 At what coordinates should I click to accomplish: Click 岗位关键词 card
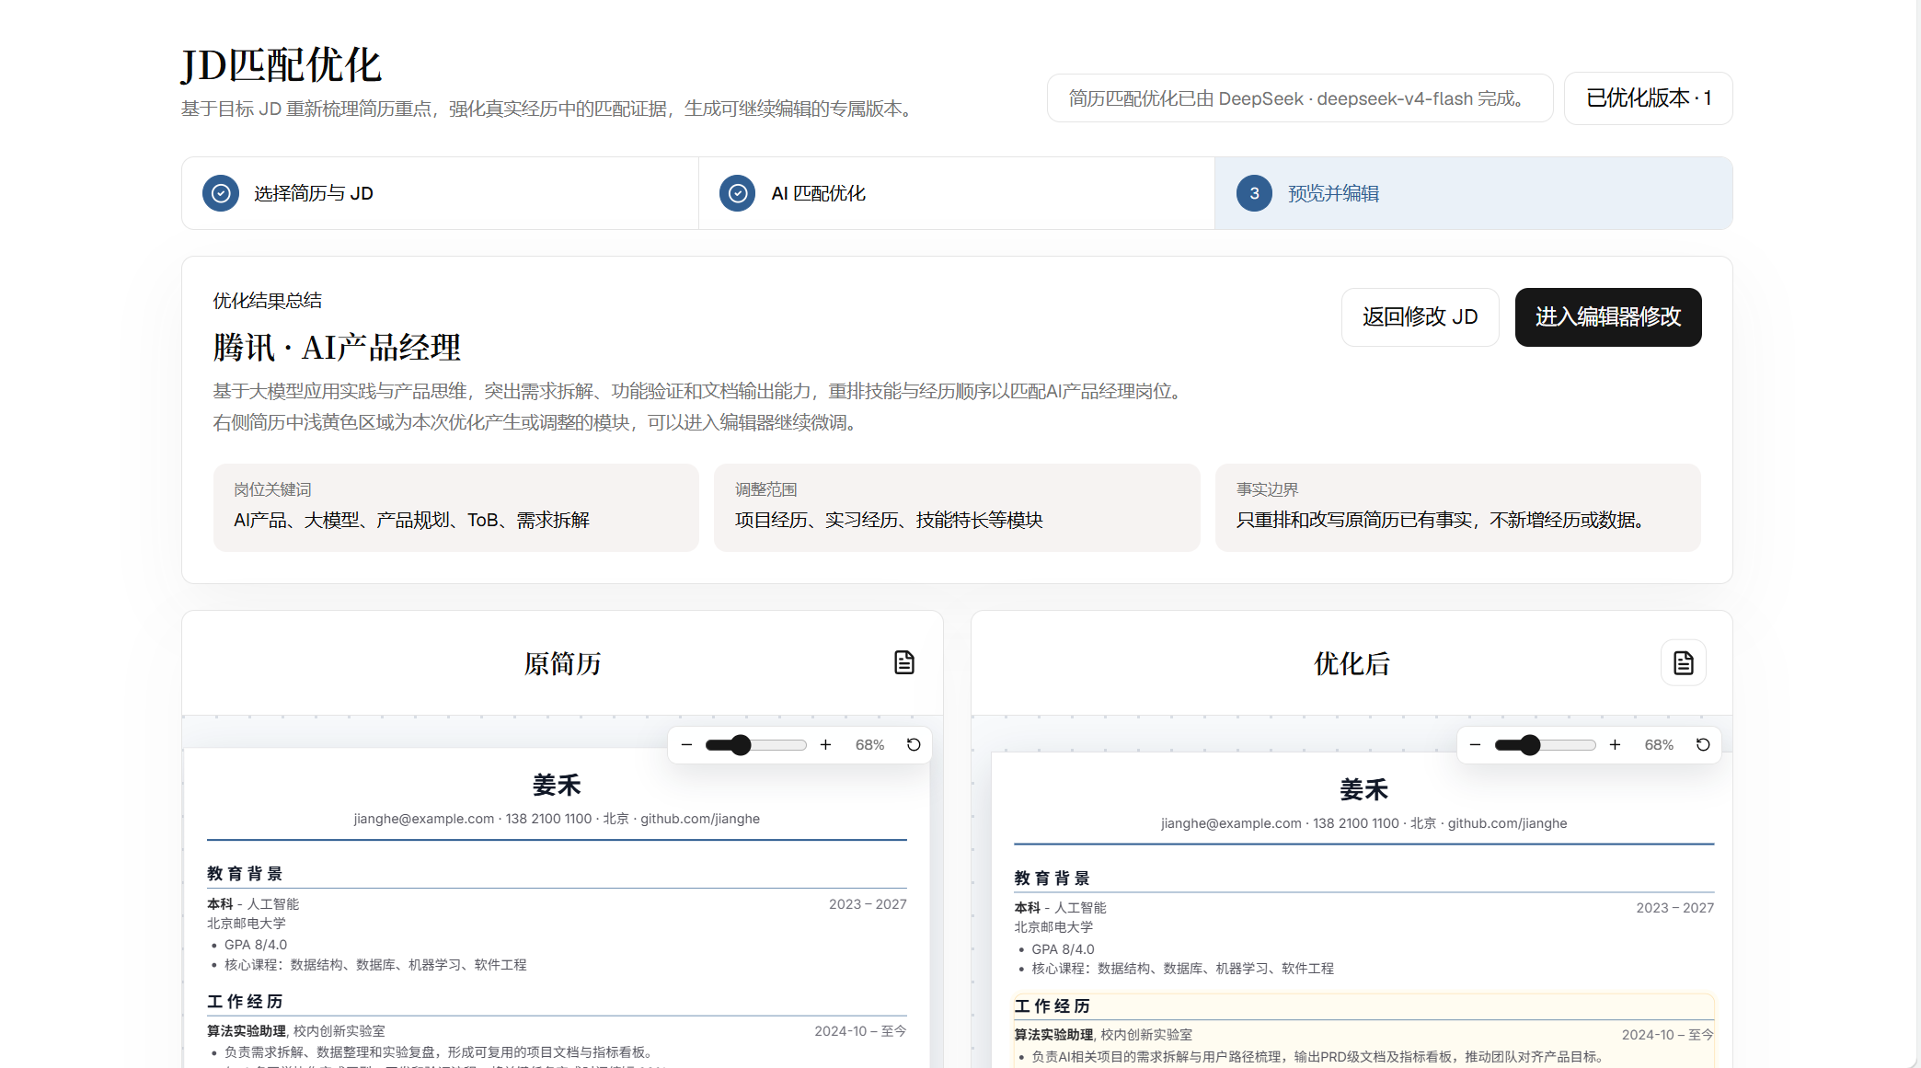[456, 508]
